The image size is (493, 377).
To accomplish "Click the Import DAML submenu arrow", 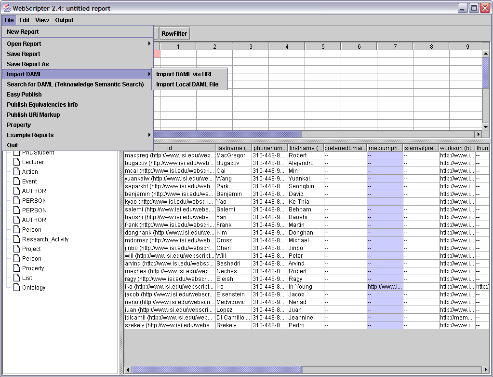I will [149, 74].
